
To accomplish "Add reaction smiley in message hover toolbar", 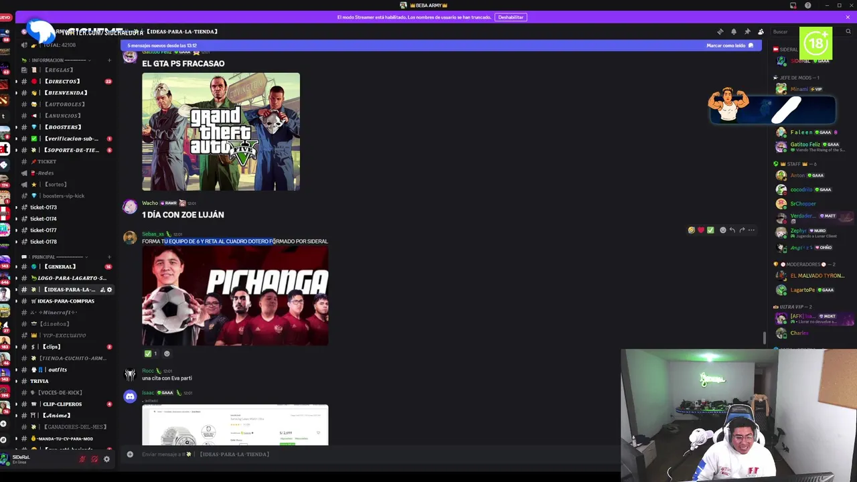I will (722, 230).
